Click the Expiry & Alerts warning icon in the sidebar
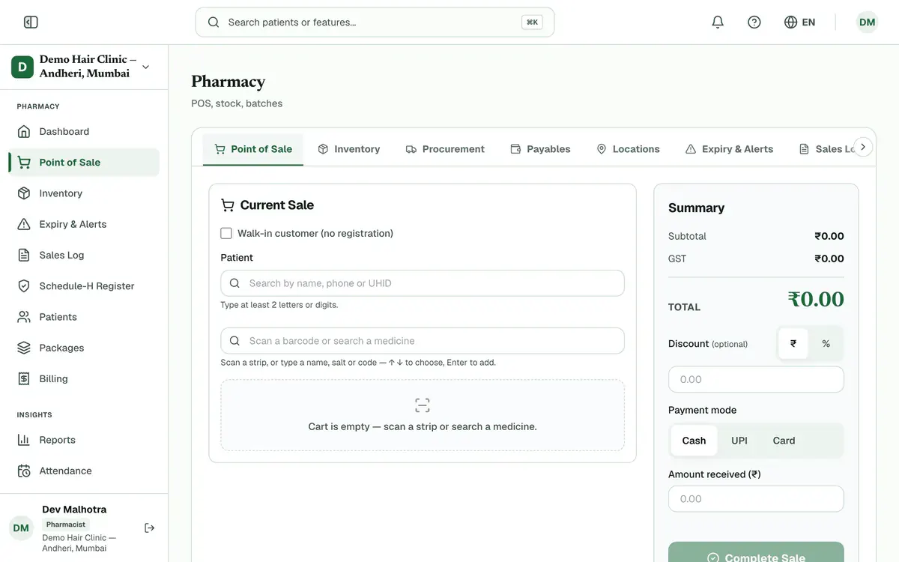 tap(24, 224)
